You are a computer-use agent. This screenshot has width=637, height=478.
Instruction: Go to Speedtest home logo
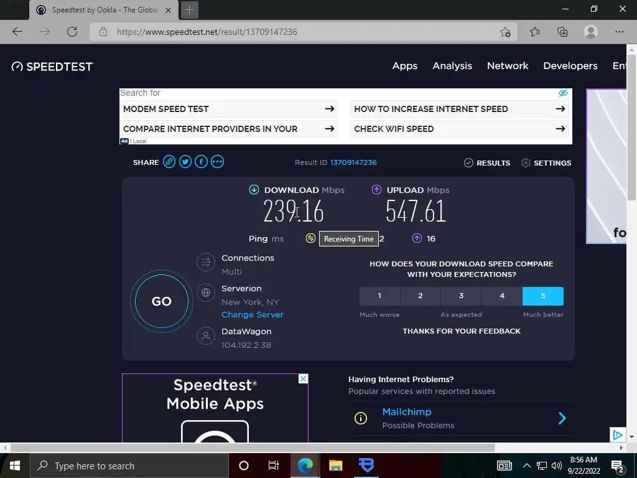tap(52, 67)
